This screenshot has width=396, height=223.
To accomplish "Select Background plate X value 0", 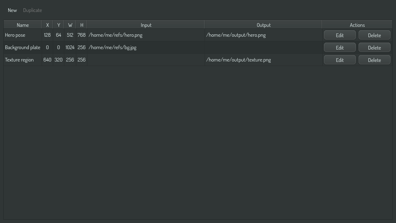I will (47, 47).
